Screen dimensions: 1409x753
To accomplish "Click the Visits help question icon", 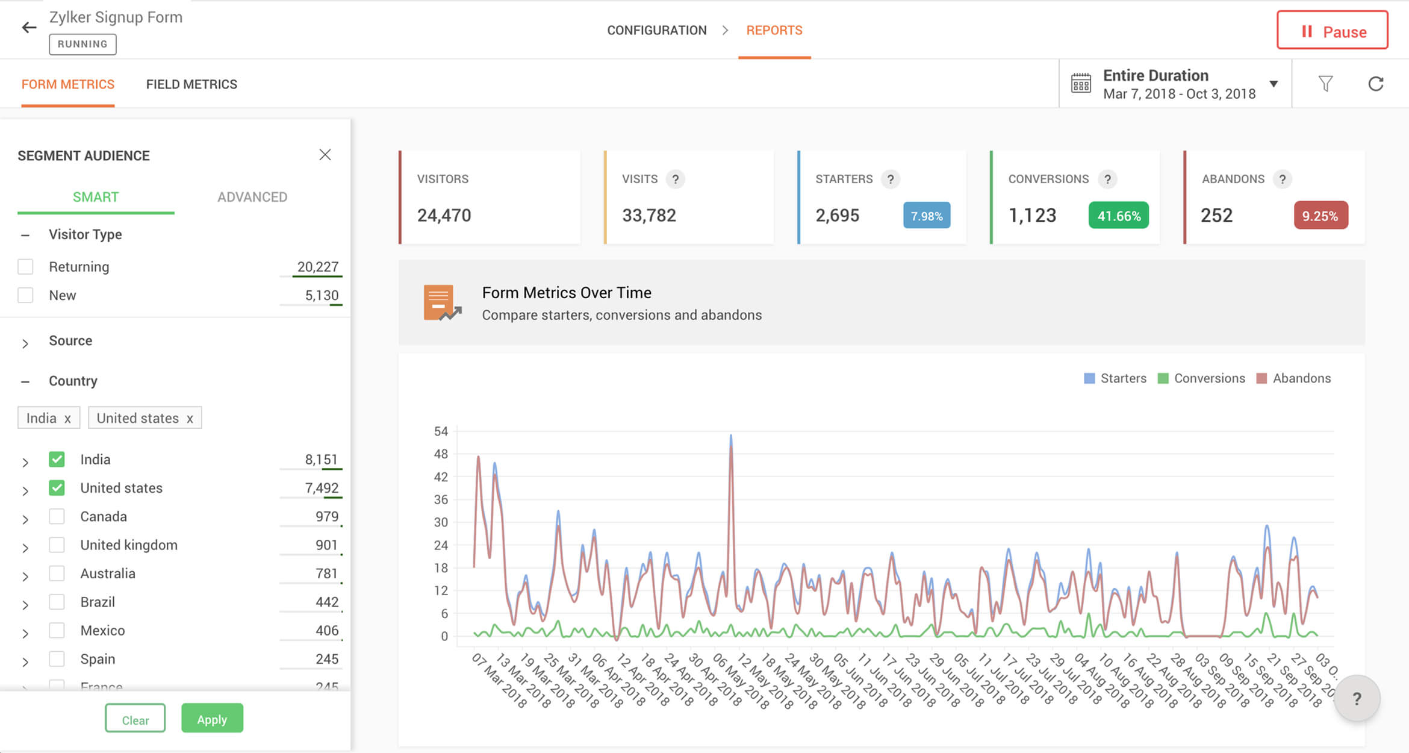I will (676, 179).
